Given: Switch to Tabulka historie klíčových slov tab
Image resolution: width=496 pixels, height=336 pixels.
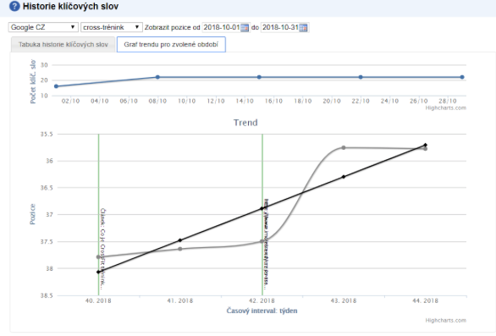Looking at the screenshot, I should pyautogui.click(x=63, y=45).
